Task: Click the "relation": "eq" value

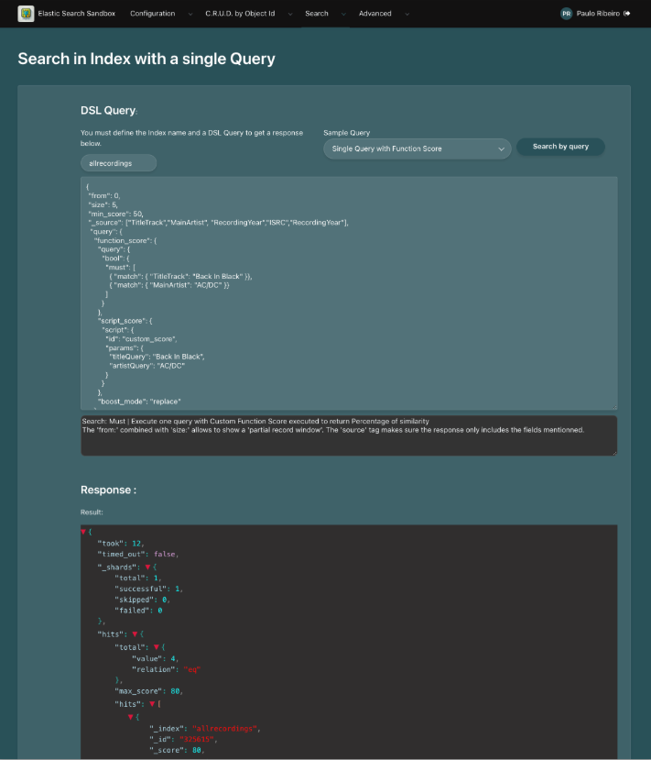Action: pos(192,669)
